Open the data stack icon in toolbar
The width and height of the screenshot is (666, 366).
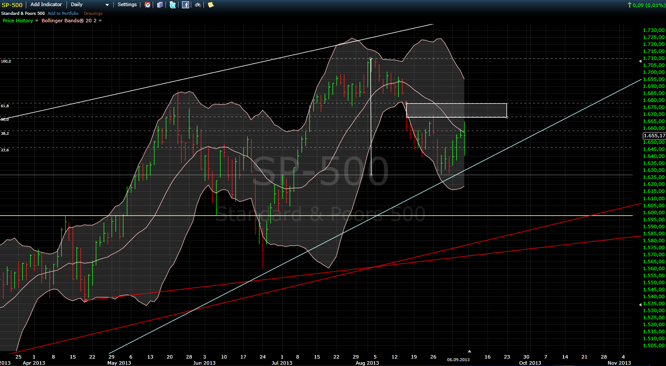(x=160, y=5)
